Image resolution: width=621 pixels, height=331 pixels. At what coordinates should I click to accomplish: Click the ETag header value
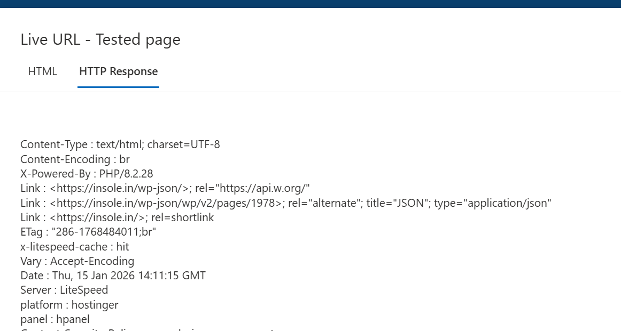coord(104,232)
